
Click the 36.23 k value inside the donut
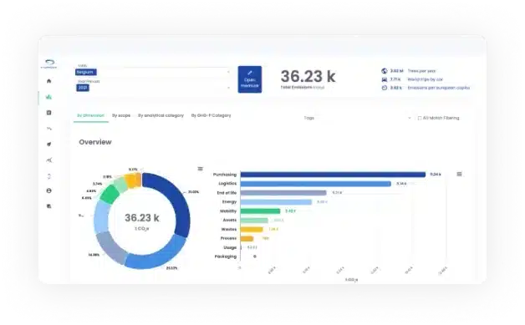[x=142, y=218]
